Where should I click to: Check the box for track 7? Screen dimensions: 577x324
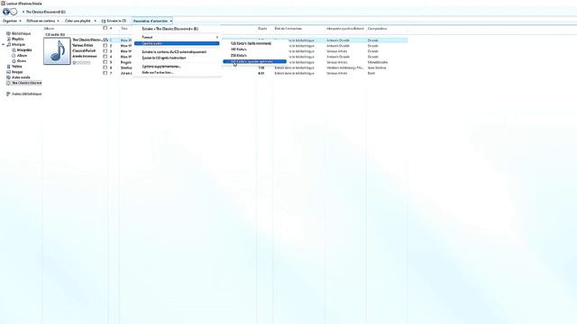coord(105,73)
